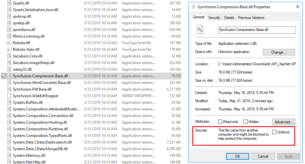Click the TrueType font file type for Roboto.ttf
The image size is (305, 164).
coord(136,43)
